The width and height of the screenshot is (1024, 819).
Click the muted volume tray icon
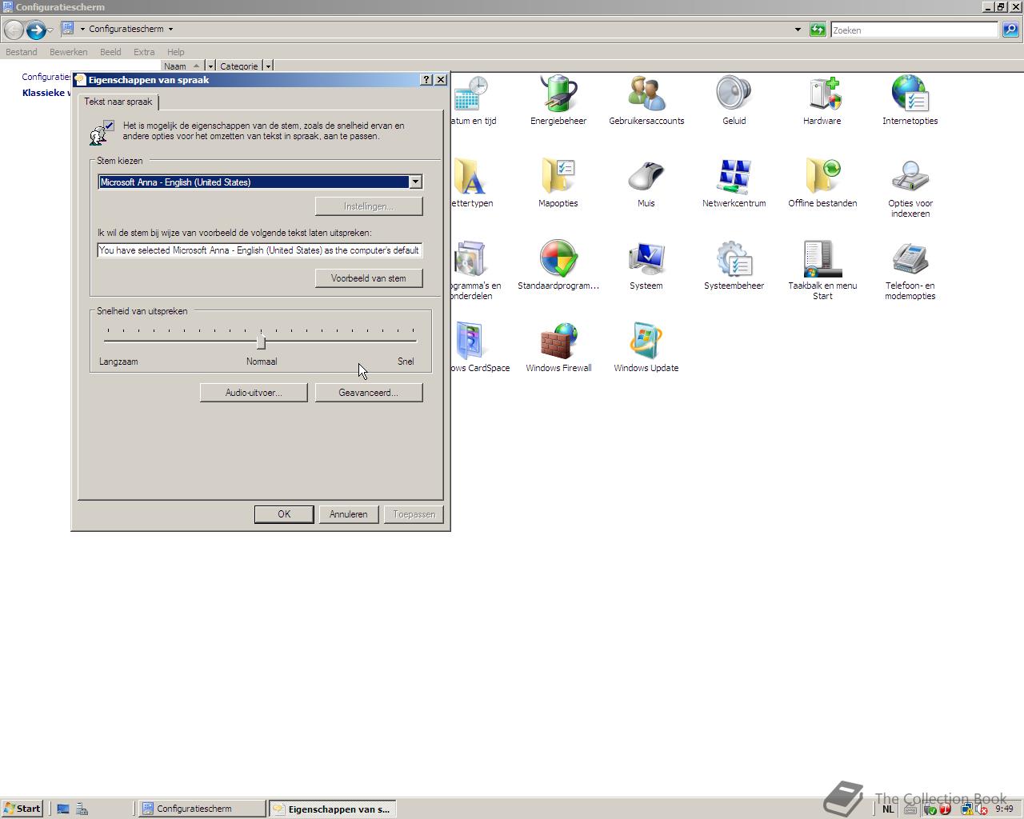[982, 809]
